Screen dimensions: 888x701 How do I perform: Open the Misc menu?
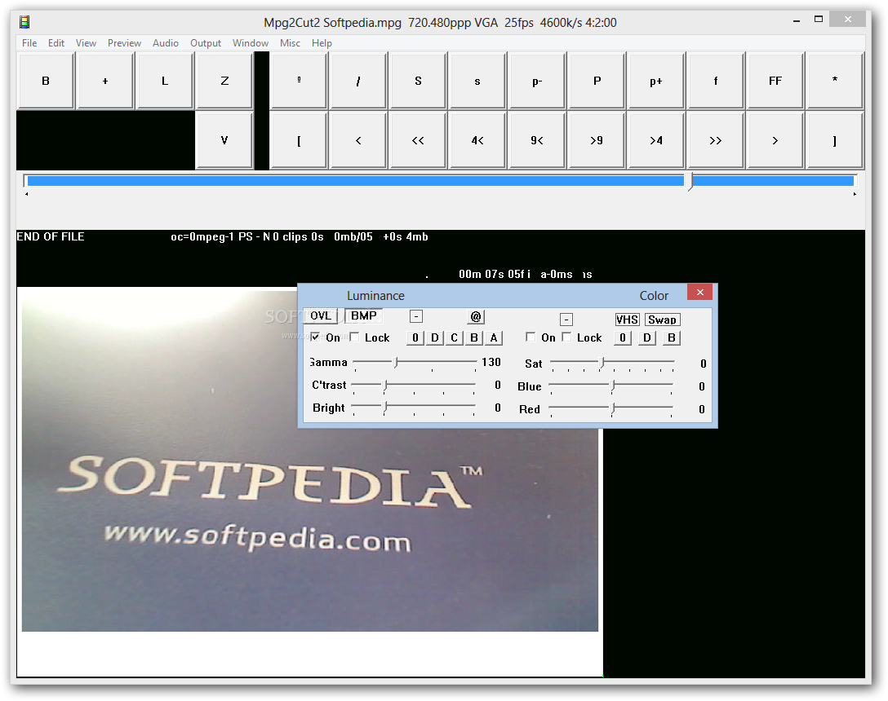point(290,43)
